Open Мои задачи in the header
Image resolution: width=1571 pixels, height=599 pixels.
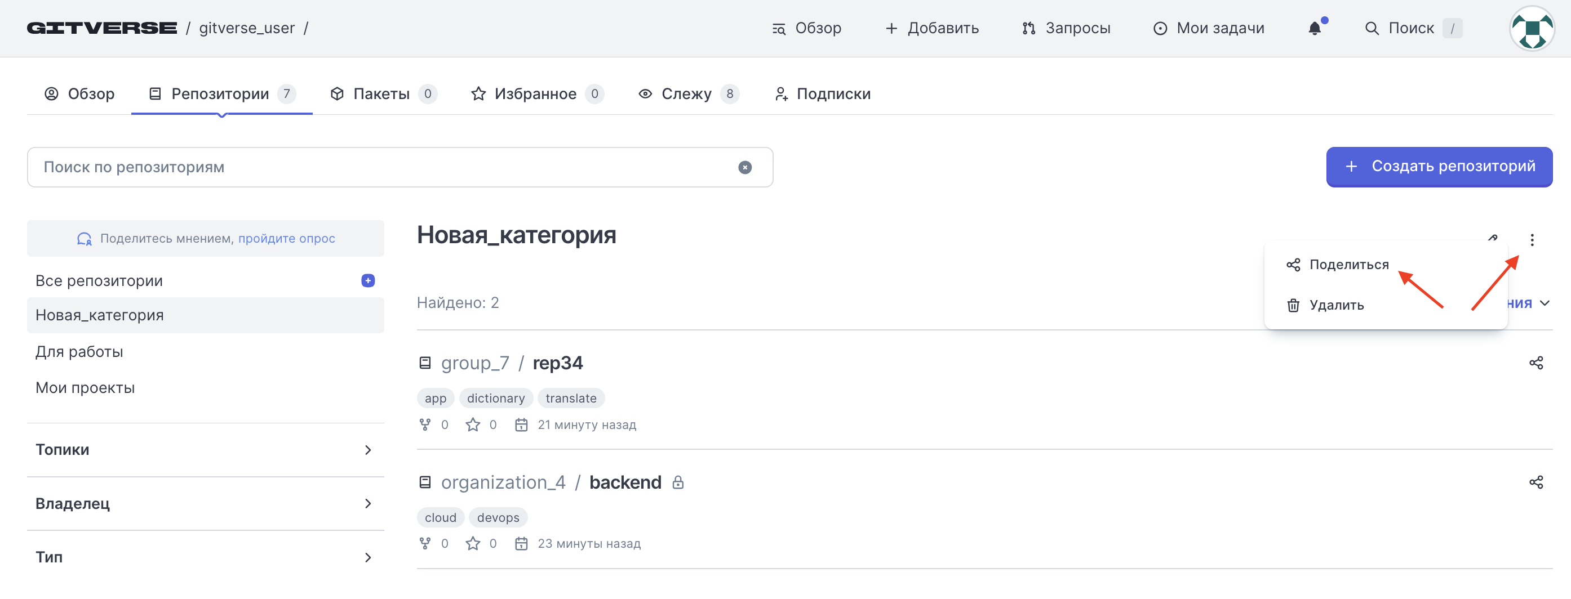tap(1209, 28)
